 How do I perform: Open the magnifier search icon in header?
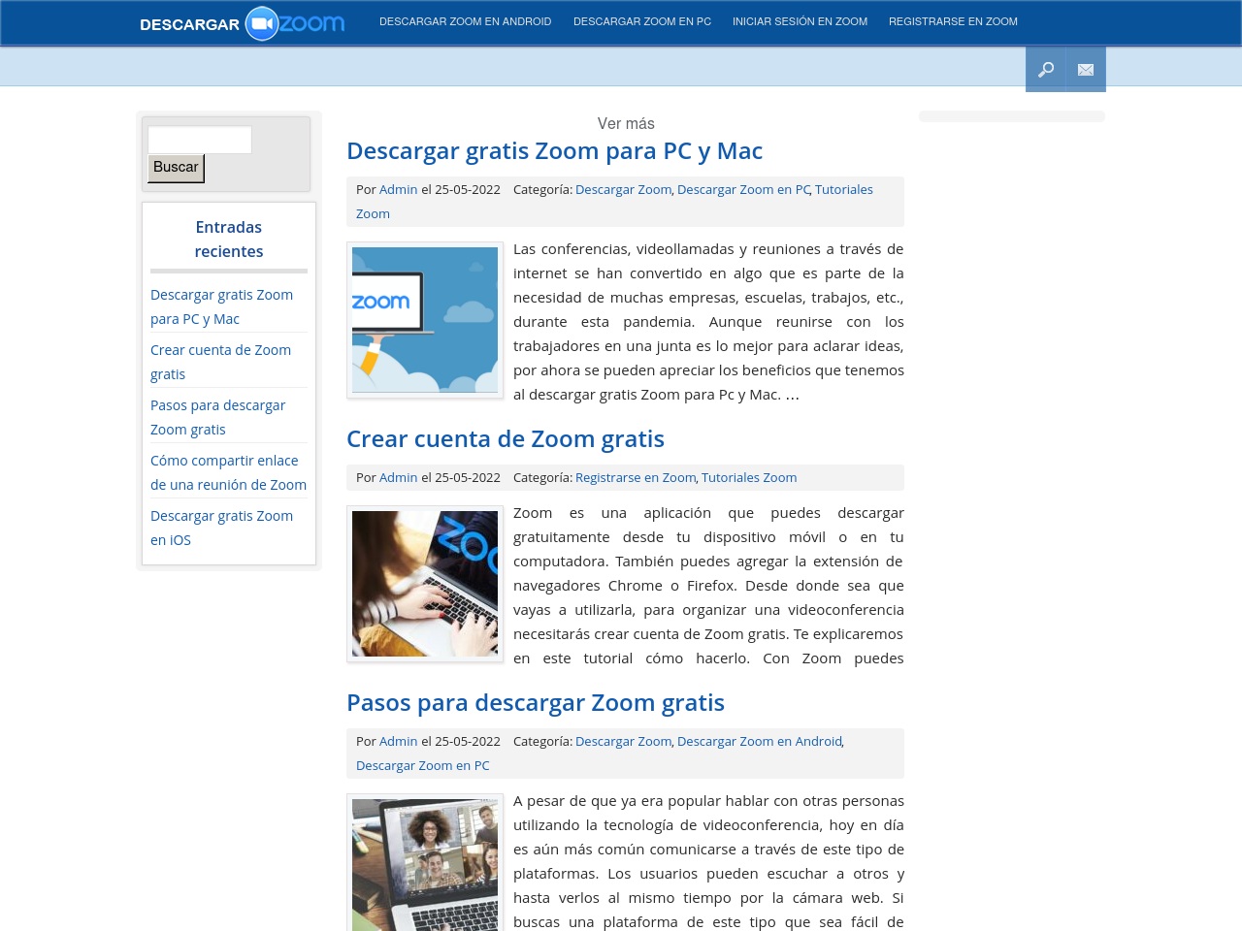pyautogui.click(x=1046, y=69)
